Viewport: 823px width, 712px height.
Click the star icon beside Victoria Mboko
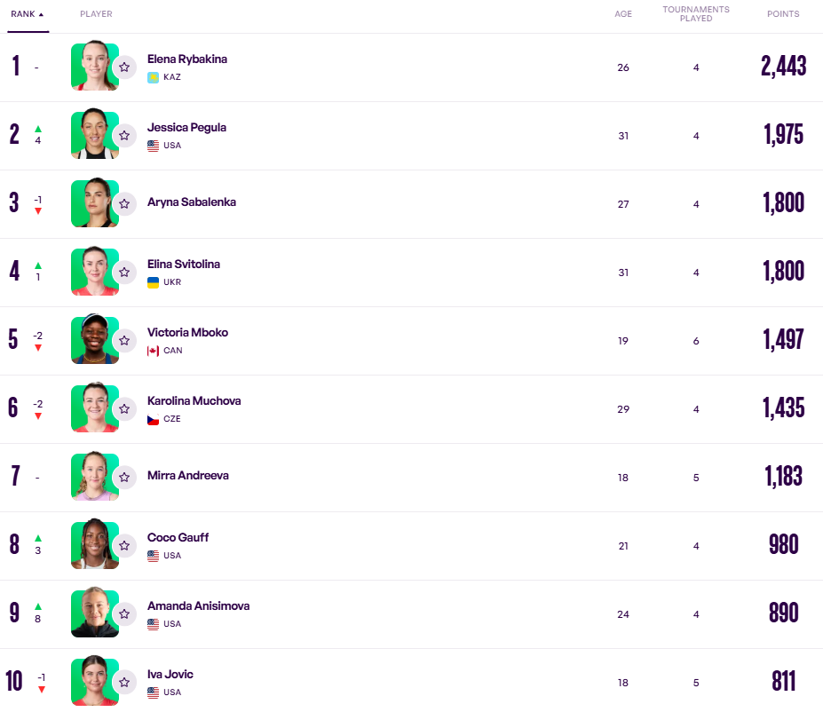coord(124,340)
